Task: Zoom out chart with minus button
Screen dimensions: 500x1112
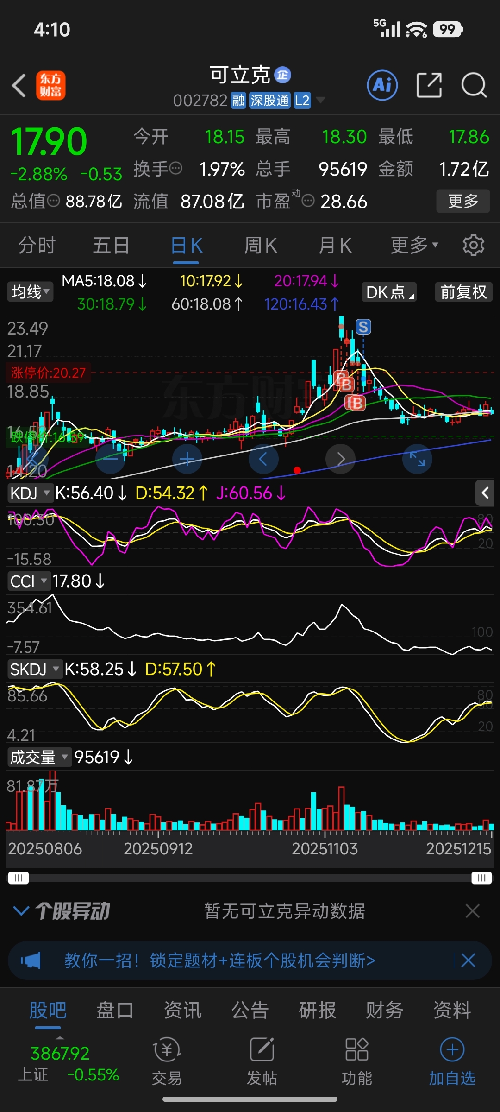Action: tap(110, 459)
